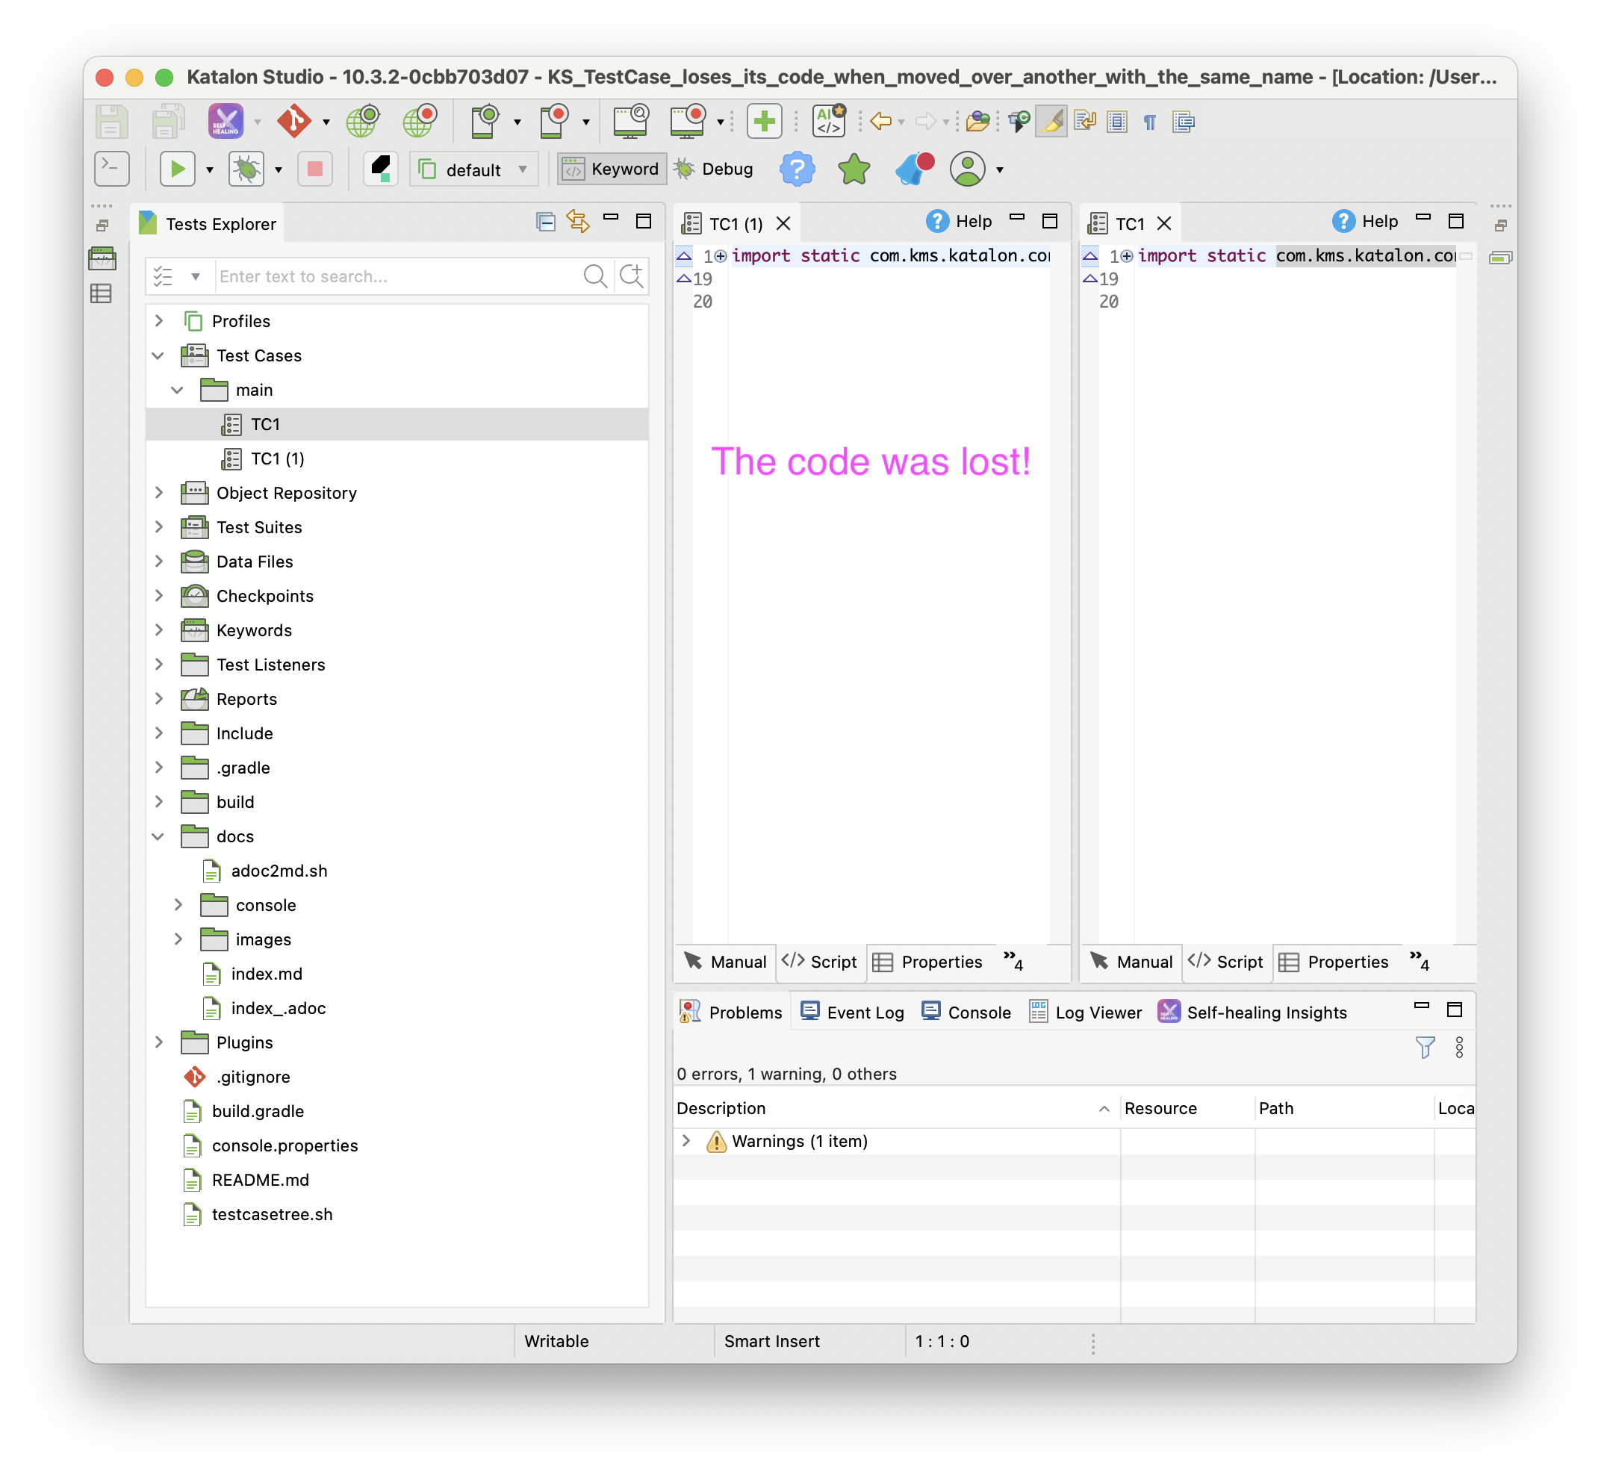Open the Self-Healing toolbar icon
The width and height of the screenshot is (1601, 1474).
(226, 122)
